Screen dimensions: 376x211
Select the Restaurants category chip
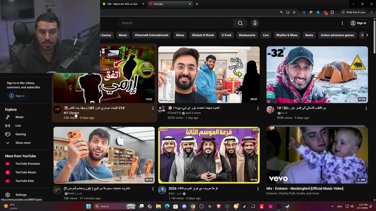coord(247,35)
